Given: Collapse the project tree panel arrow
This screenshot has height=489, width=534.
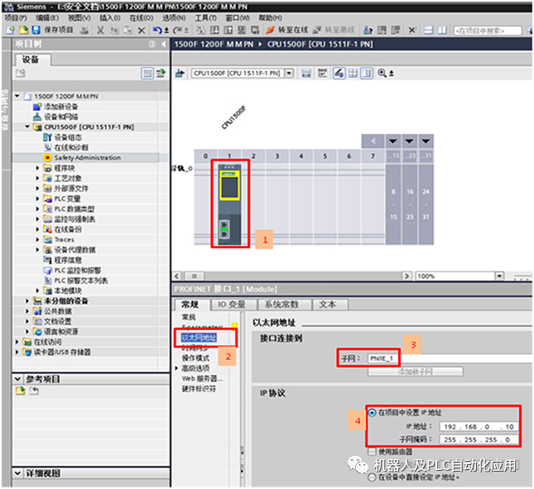Looking at the screenshot, I should click(x=163, y=44).
